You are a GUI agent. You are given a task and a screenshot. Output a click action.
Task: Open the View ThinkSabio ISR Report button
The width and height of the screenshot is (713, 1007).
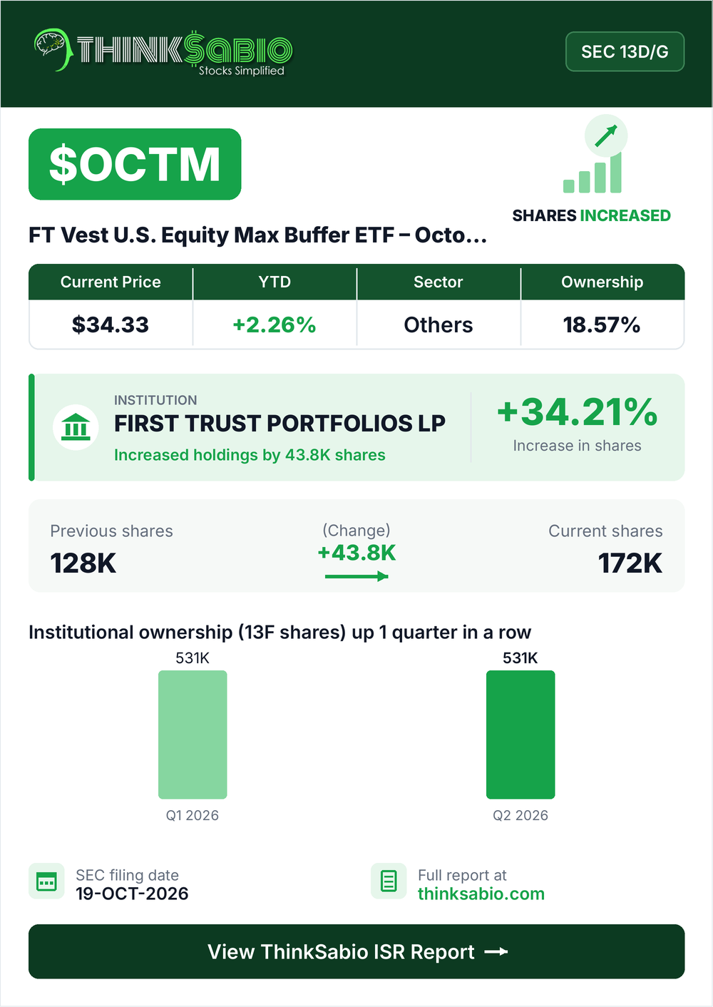tap(356, 951)
